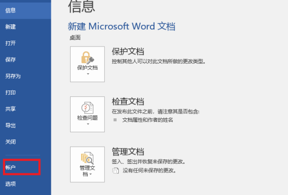Click the 管理文档 heading
Viewport: 288px width, 195px height.
pos(128,152)
